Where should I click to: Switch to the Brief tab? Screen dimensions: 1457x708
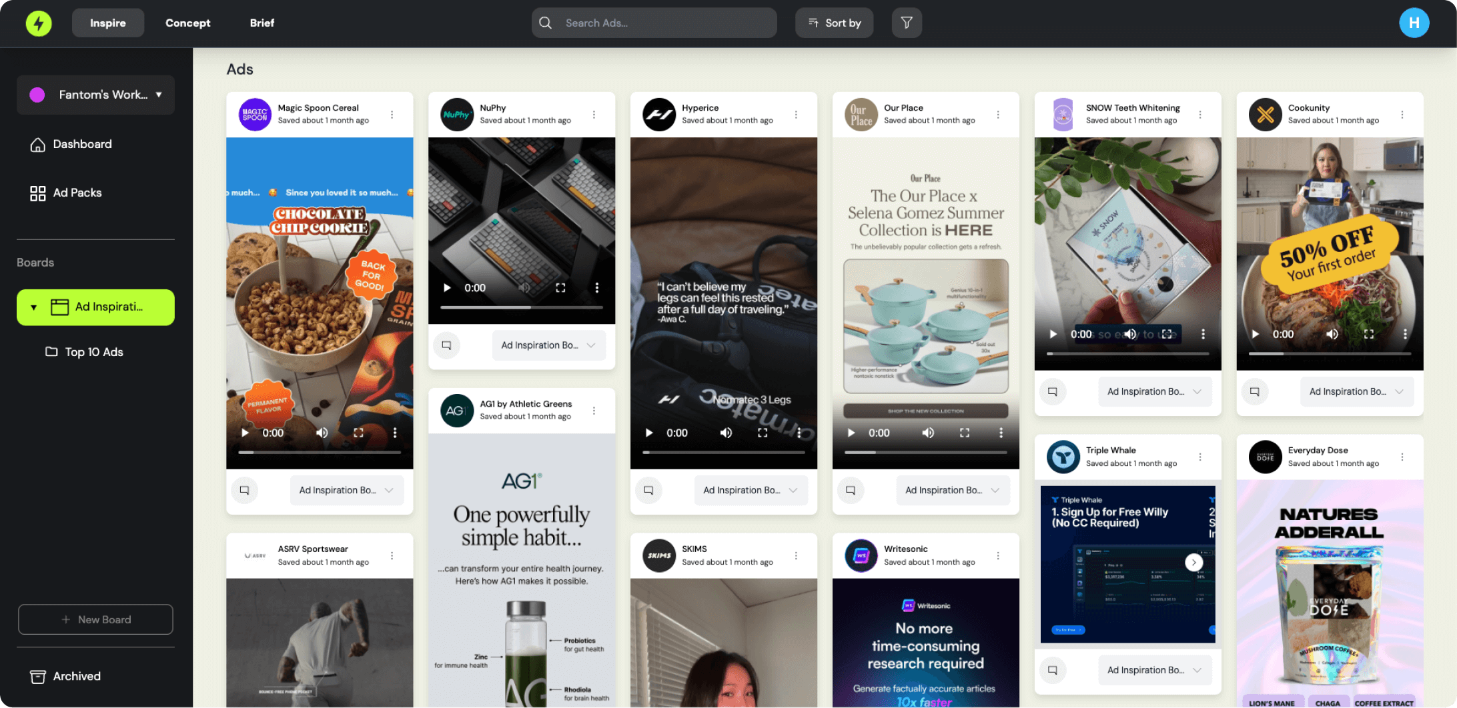[262, 23]
